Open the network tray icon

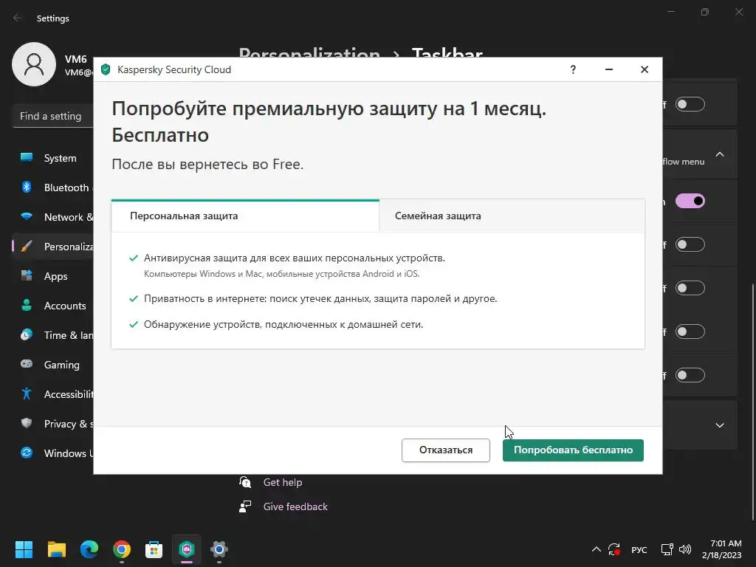(x=667, y=549)
